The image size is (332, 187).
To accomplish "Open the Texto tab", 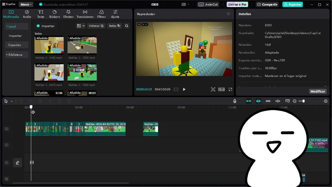I will pyautogui.click(x=41, y=14).
